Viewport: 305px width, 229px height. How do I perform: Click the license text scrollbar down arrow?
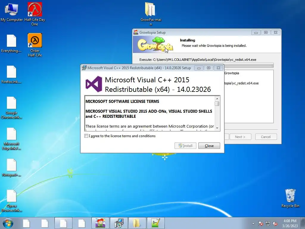217,128
